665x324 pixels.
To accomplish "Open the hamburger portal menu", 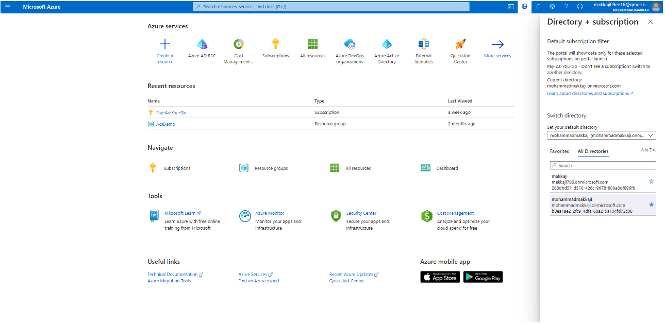I will (x=8, y=7).
